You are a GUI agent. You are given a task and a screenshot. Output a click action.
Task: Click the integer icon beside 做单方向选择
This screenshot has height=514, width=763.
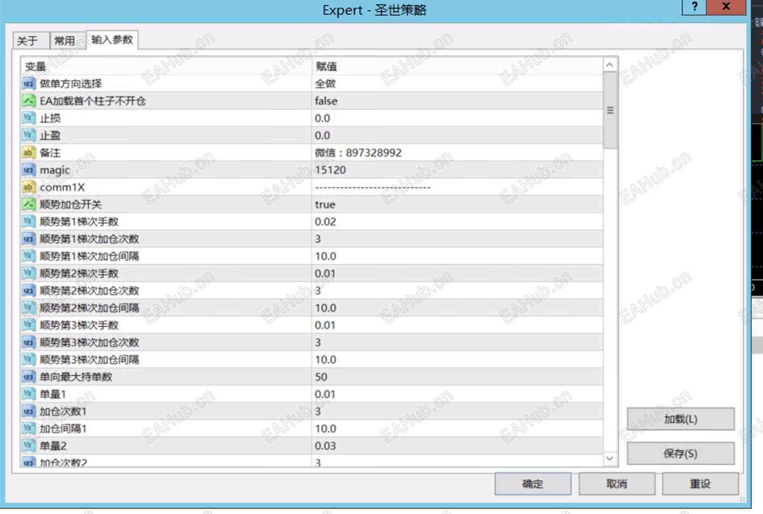29,84
